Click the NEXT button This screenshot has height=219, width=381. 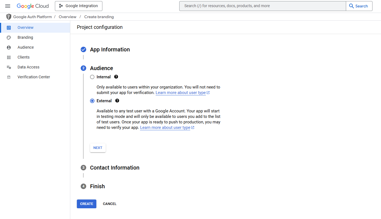[98, 148]
